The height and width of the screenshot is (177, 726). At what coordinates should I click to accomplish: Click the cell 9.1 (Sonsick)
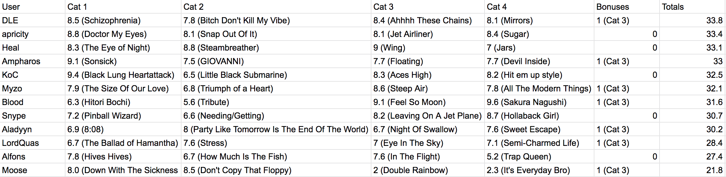pos(123,61)
